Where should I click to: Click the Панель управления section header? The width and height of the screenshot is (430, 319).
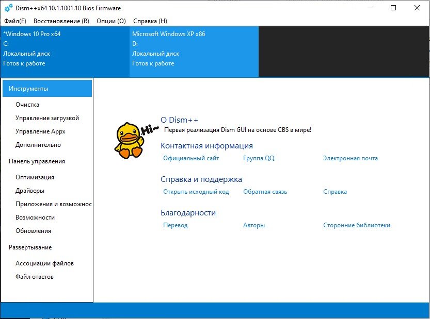tap(37, 161)
